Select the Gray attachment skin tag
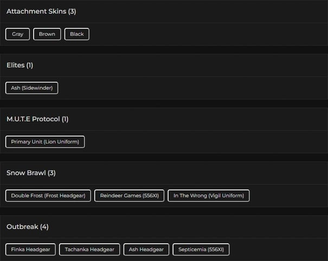 click(x=17, y=34)
